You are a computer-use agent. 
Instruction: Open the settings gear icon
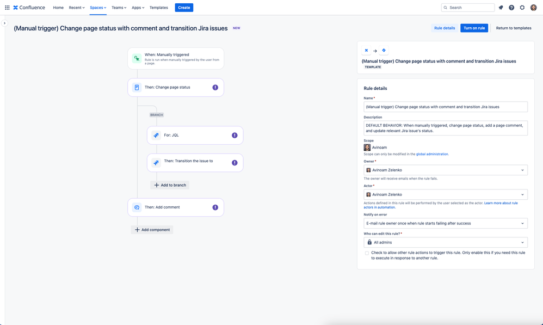point(522,7)
